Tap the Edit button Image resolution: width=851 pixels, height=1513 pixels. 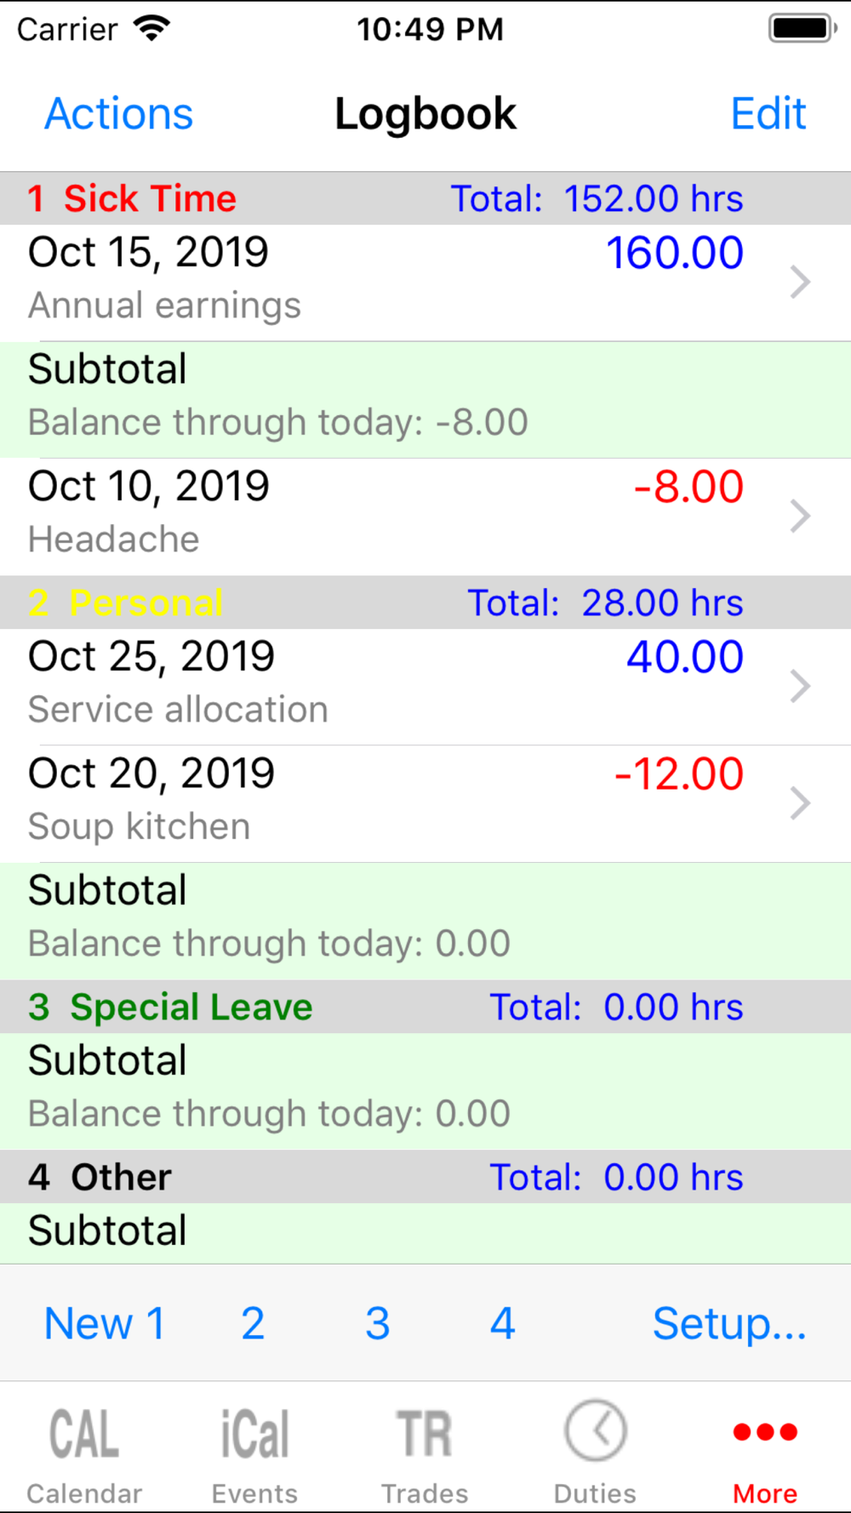[x=768, y=114]
